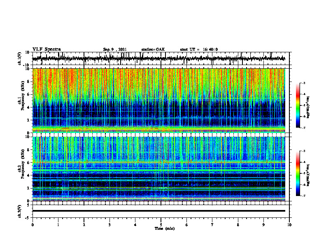The image size is (326, 252).
Task: Click the ch.2 "Frequency (kHz)" axis label
Action: pos(23,164)
